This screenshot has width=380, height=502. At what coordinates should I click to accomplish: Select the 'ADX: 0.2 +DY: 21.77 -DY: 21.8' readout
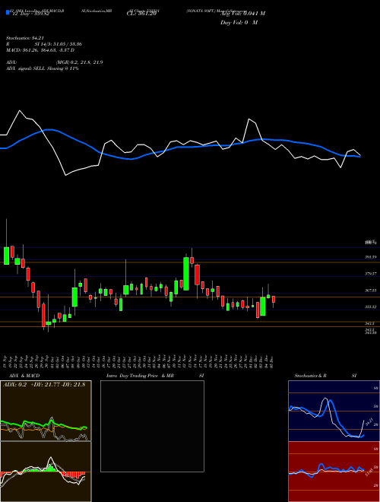pos(45,384)
